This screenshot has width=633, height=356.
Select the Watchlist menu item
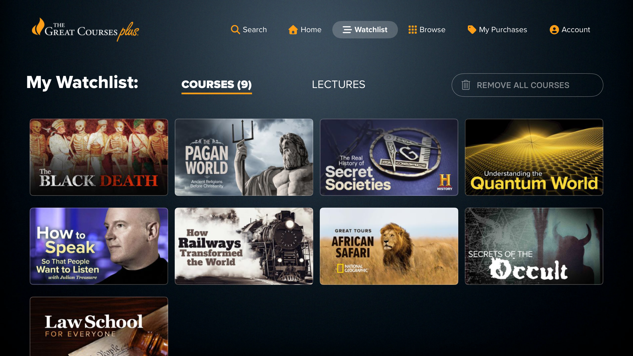click(365, 30)
